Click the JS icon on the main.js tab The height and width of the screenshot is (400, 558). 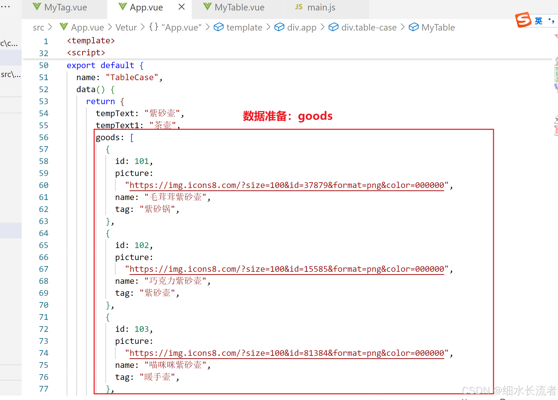click(x=299, y=7)
